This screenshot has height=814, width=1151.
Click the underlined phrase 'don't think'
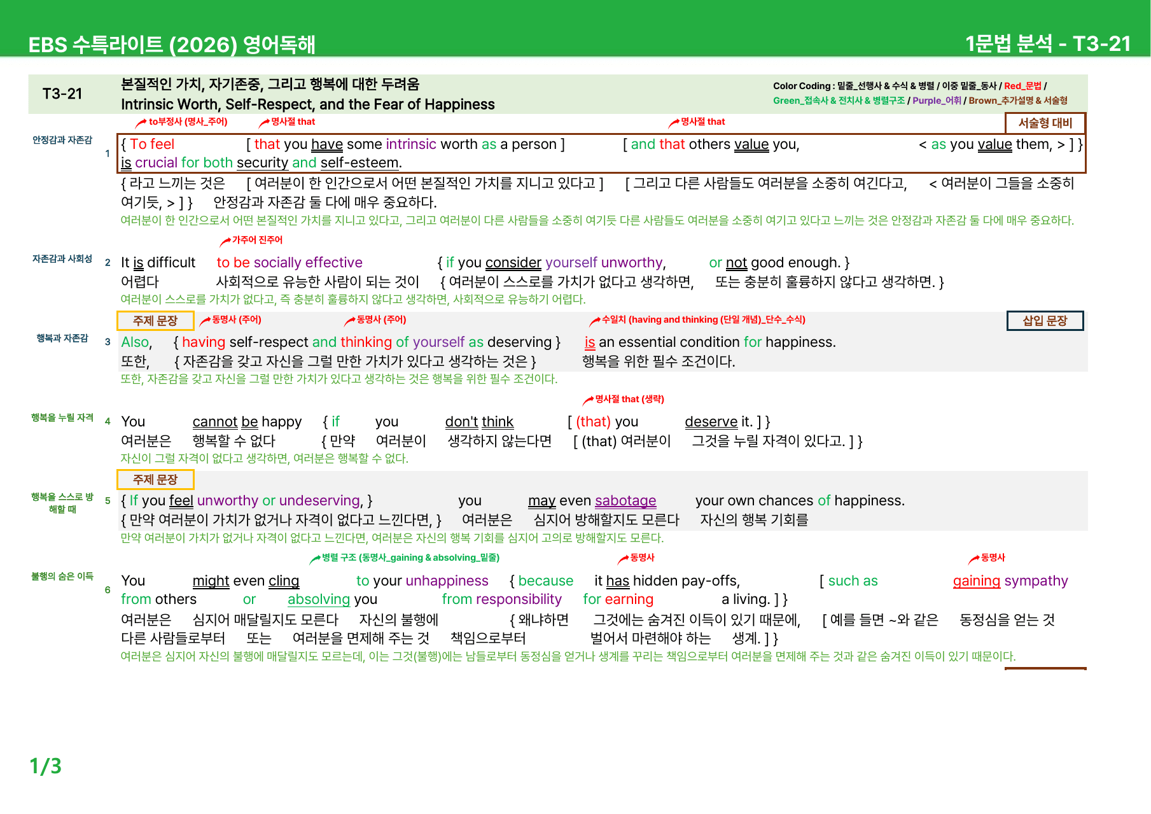[x=479, y=422]
